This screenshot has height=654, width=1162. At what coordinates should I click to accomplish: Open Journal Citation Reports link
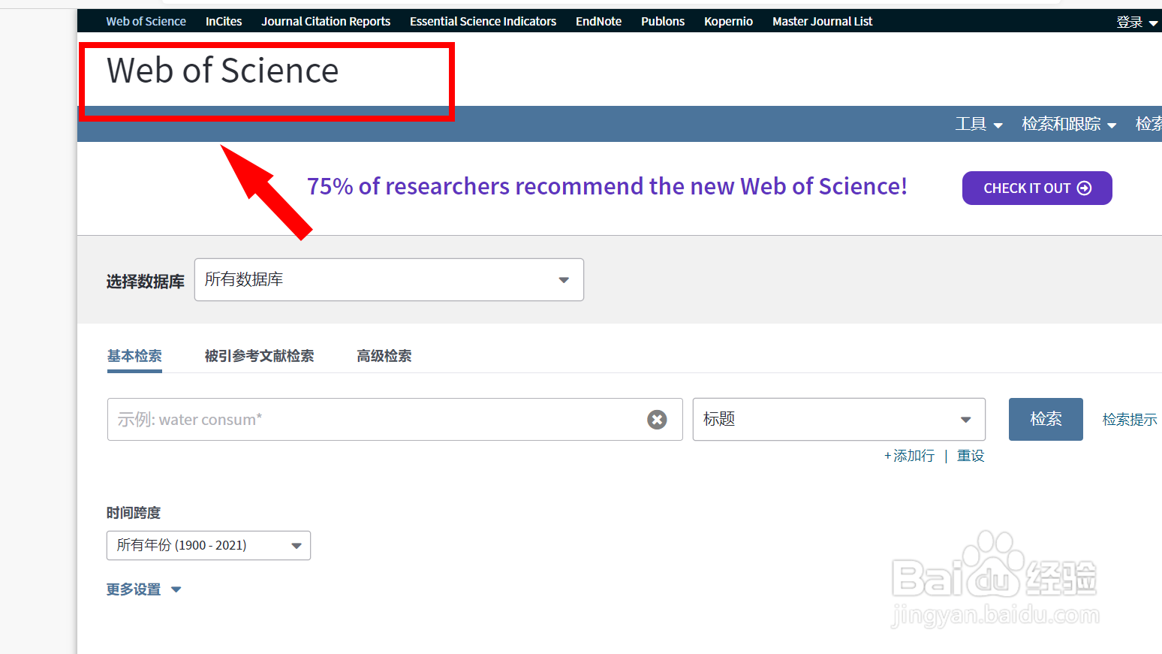pos(326,21)
